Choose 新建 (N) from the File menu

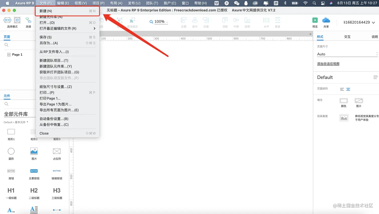click(67, 11)
